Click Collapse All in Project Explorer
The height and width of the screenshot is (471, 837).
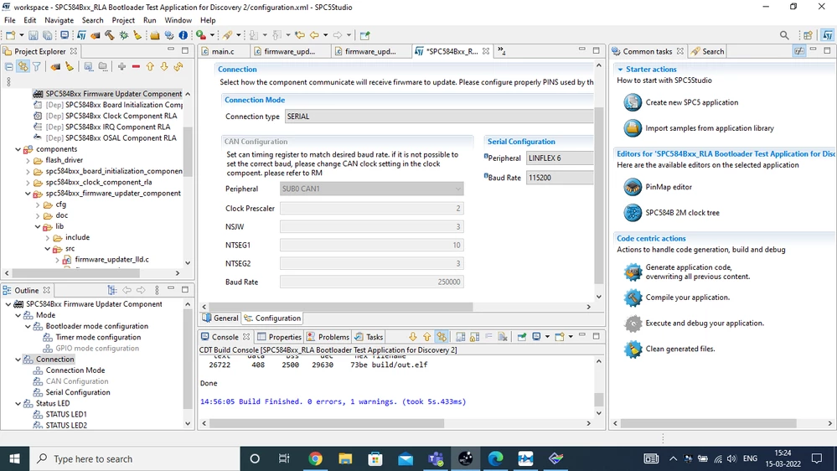pos(9,67)
